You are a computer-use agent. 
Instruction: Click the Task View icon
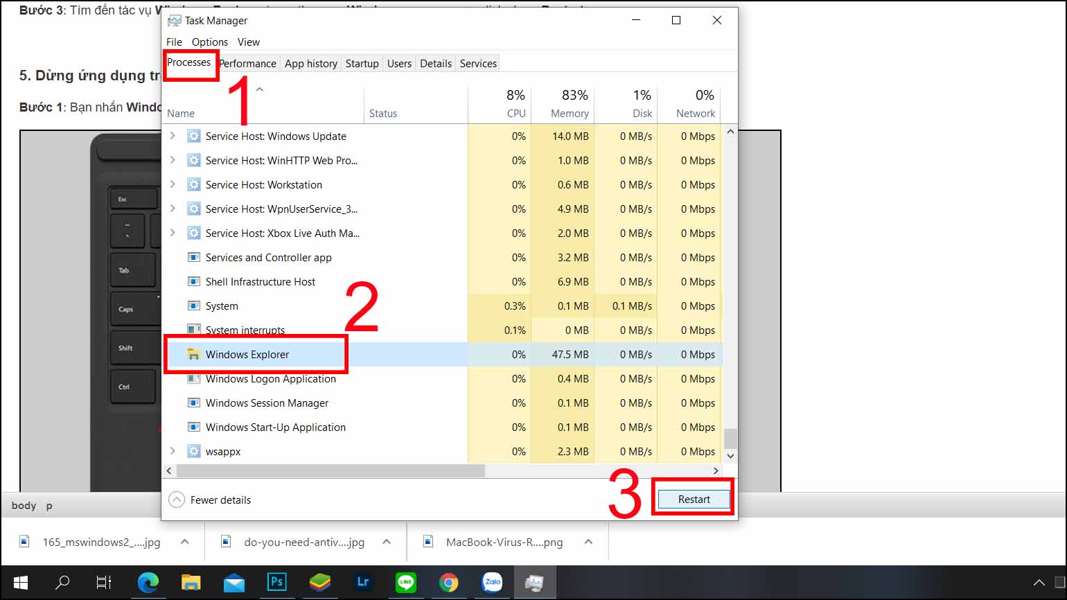point(103,583)
